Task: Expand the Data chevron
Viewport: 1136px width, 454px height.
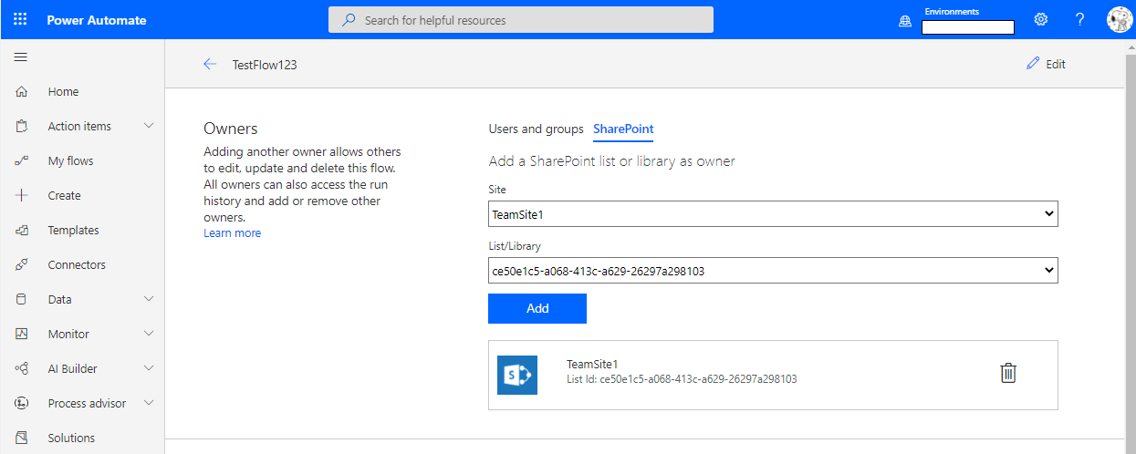Action: coord(150,299)
